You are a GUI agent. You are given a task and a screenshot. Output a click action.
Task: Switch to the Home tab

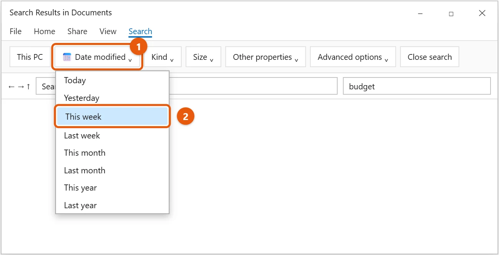[45, 31]
